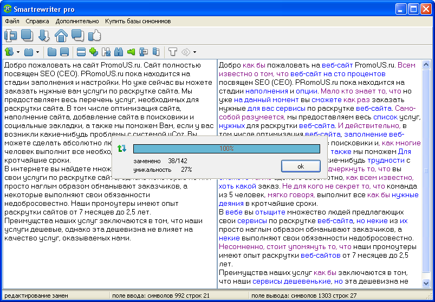
Task: Click the blue word 'список' in output pane
Action: click(x=386, y=117)
